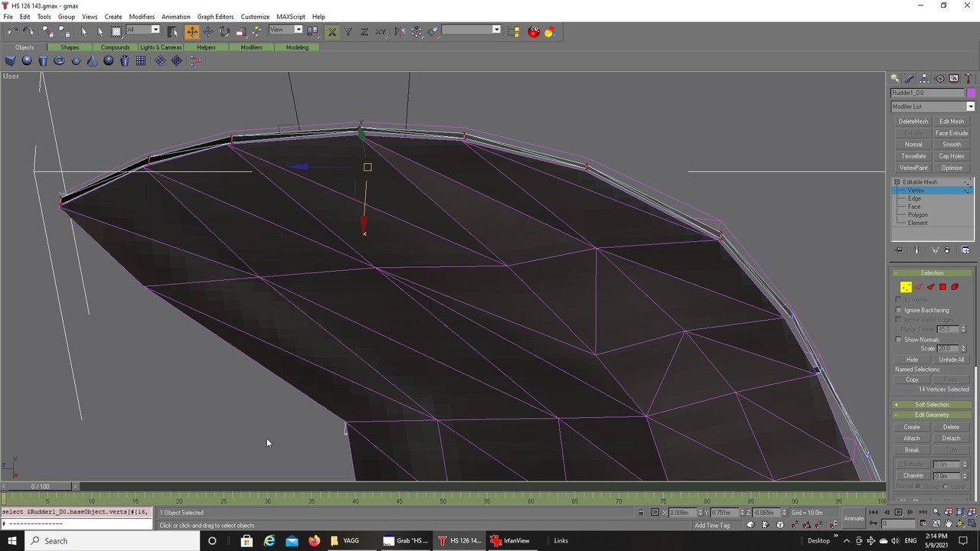Screen dimensions: 980x551
Task: Switch to the Lights & Cameras tab
Action: tap(161, 47)
